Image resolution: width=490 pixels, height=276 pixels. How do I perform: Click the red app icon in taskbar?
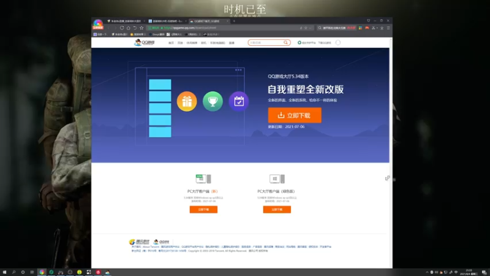point(98,272)
